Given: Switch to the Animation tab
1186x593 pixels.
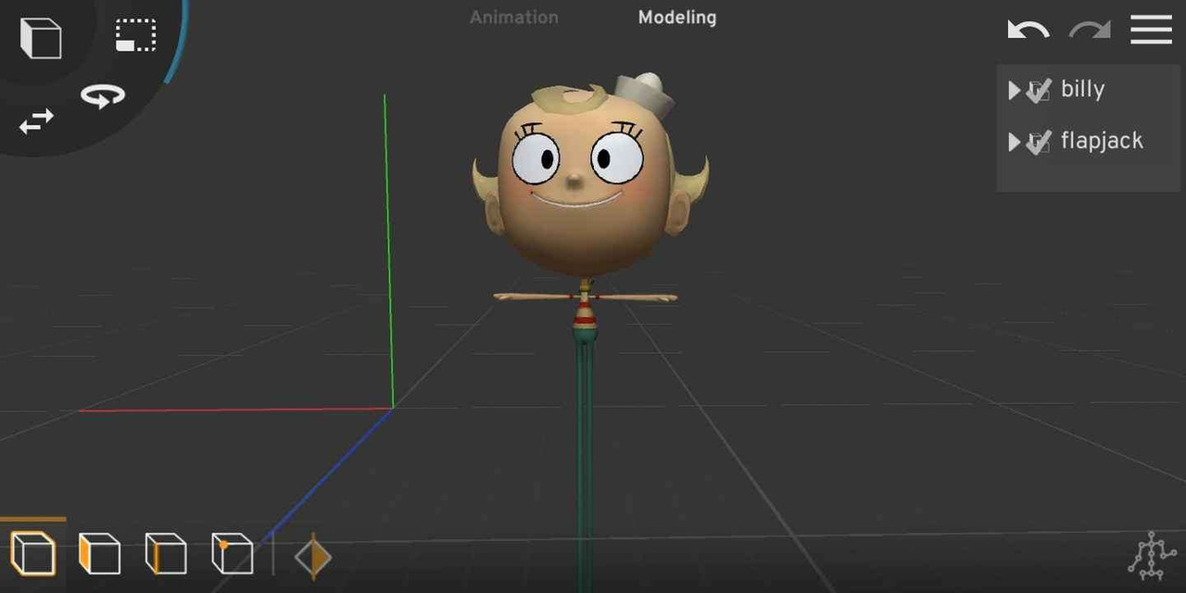Looking at the screenshot, I should coord(514,17).
